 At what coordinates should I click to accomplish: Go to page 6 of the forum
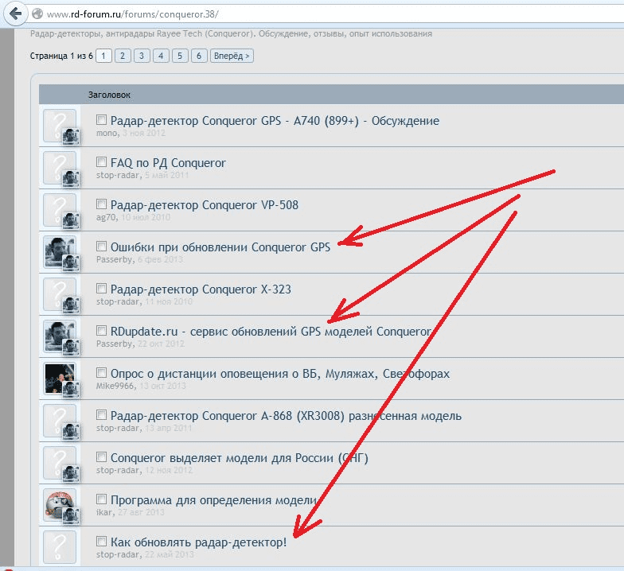199,56
